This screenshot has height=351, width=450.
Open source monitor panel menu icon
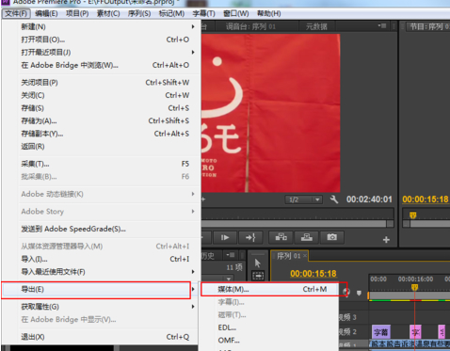point(382,25)
